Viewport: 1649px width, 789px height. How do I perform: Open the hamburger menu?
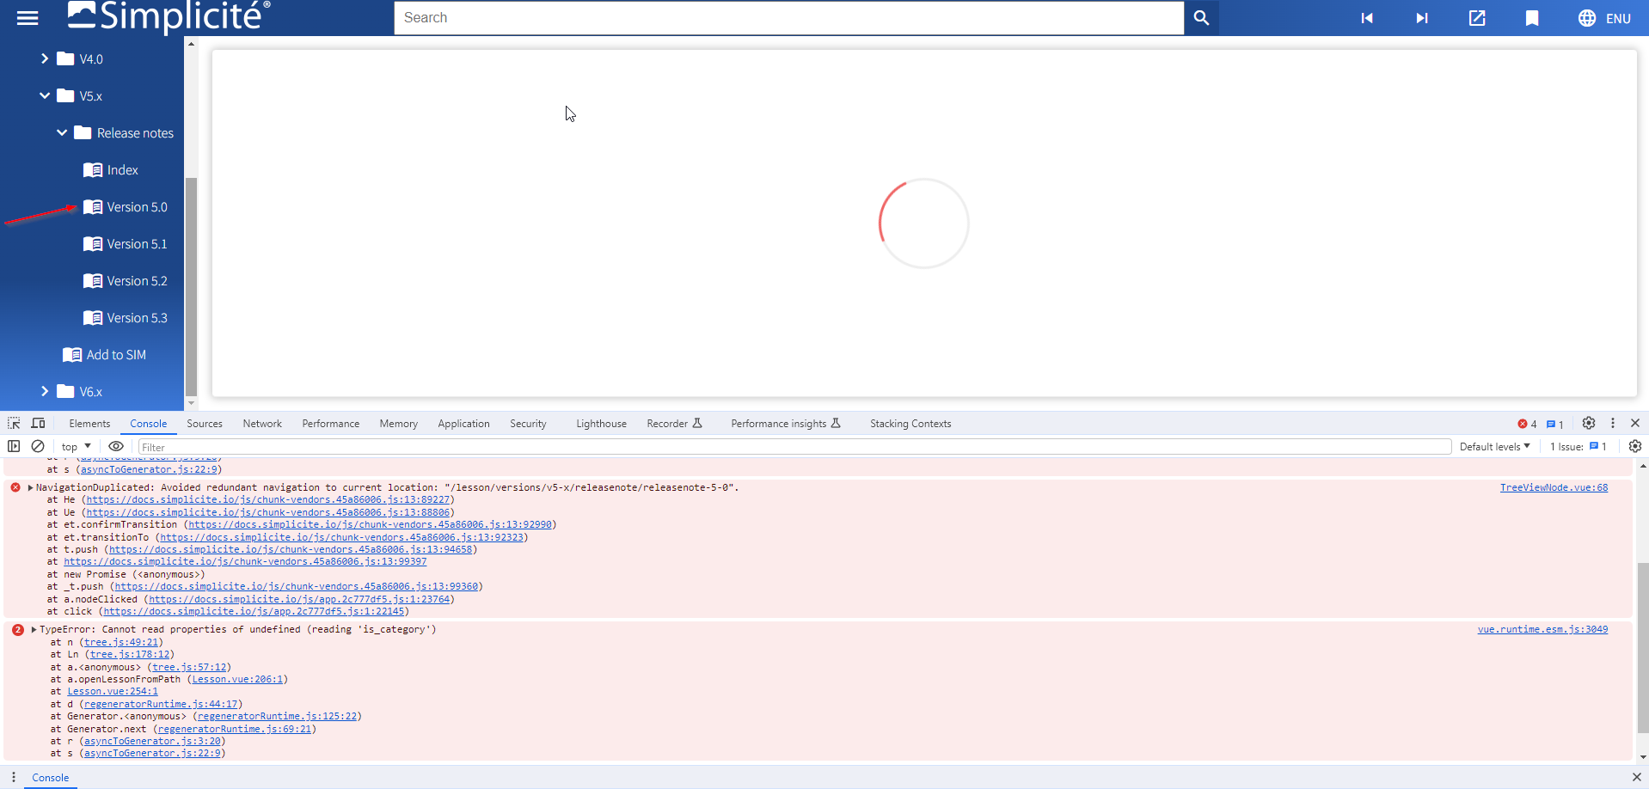click(x=28, y=18)
